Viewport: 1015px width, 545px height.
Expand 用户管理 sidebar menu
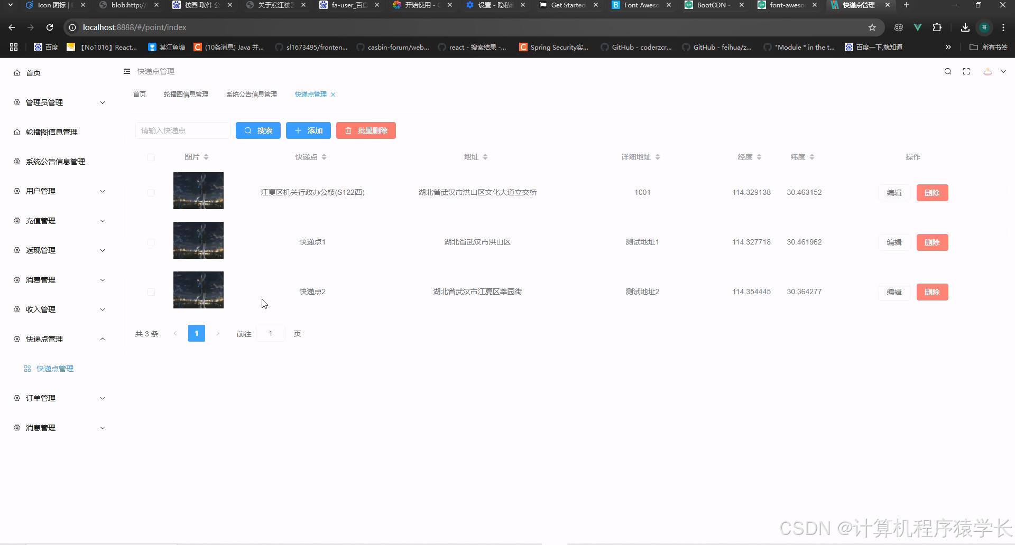[x=58, y=191]
